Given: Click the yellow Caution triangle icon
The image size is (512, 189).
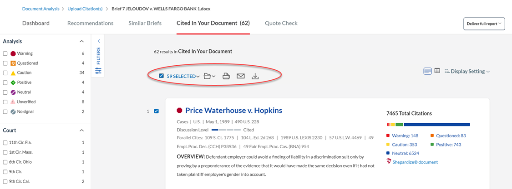Looking at the screenshot, I should point(13,73).
